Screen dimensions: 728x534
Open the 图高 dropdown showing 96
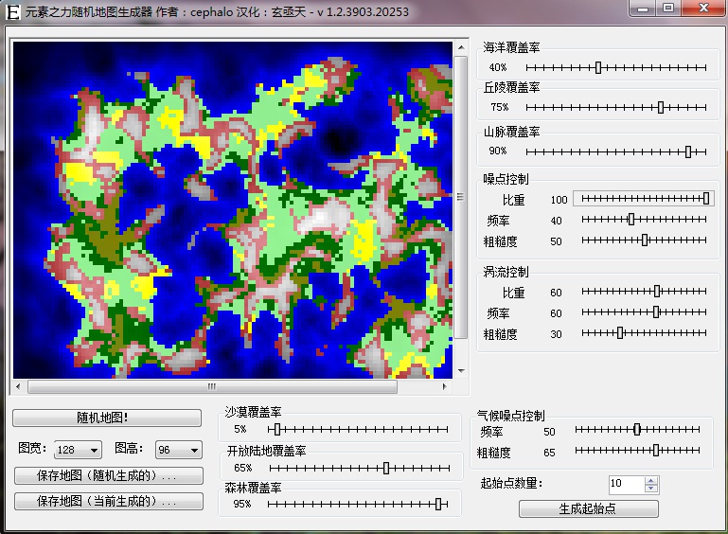[x=179, y=450]
